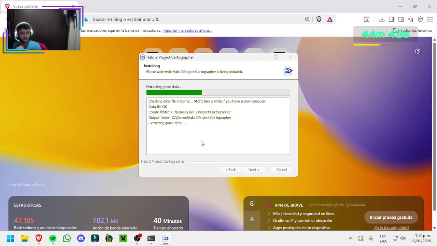The height and width of the screenshot is (246, 437).
Task: Click the green installation progress bar
Action: 218,93
